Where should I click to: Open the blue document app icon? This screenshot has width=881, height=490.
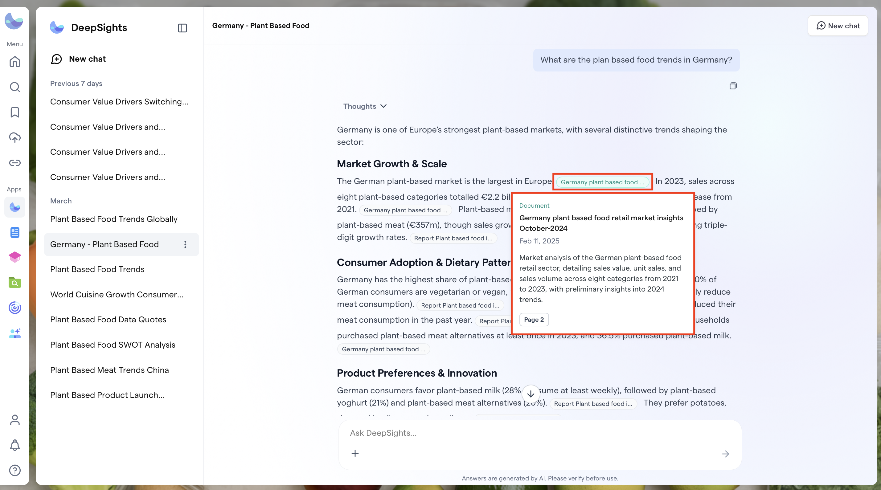(15, 233)
